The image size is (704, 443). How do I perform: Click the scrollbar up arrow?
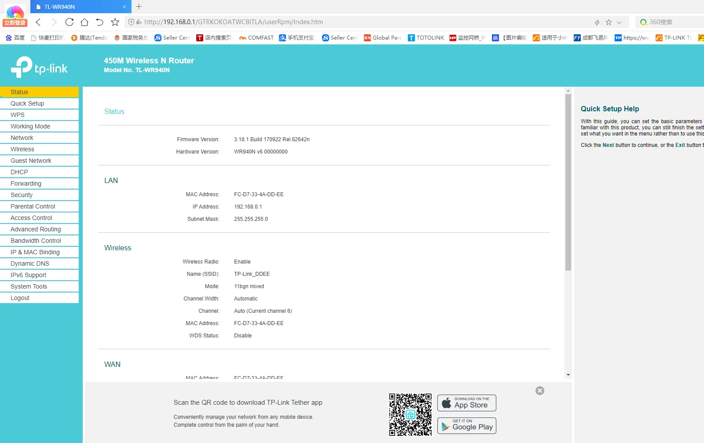[x=568, y=90]
